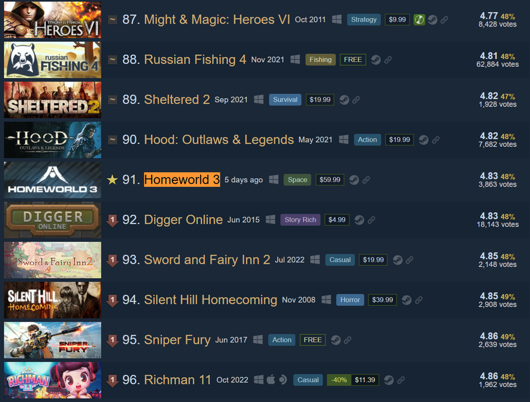Viewport: 530px width, 402px height.
Task: Open Hood: Outlaws & Legends title link
Action: pyautogui.click(x=219, y=140)
